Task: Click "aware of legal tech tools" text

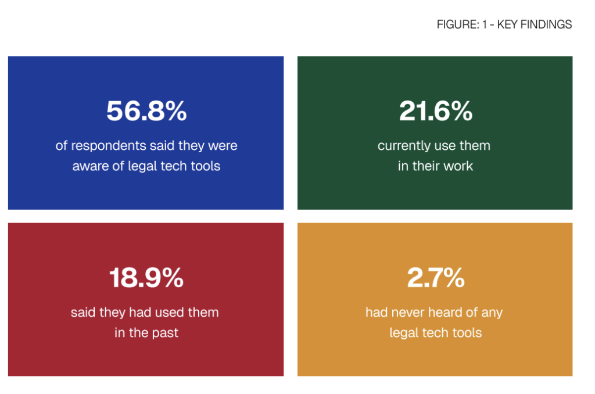Action: [x=146, y=166]
